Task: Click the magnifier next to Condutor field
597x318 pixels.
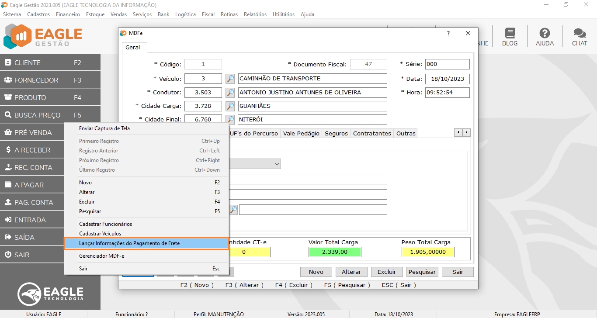Action: click(x=230, y=93)
